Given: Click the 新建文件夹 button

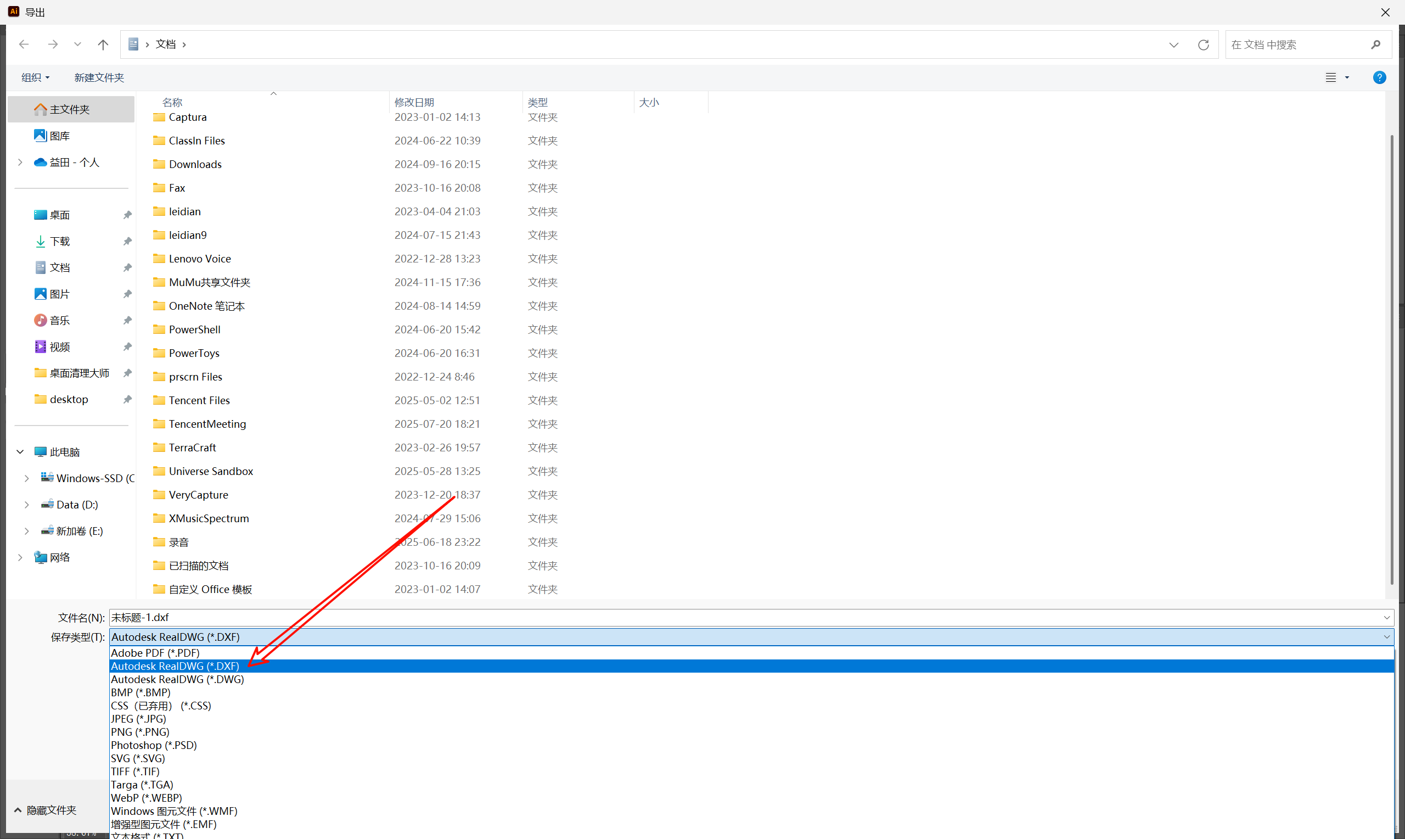Looking at the screenshot, I should click(99, 77).
